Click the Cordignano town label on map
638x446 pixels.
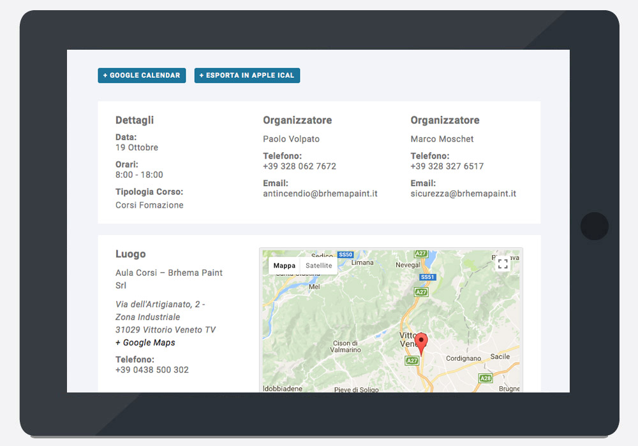463,359
